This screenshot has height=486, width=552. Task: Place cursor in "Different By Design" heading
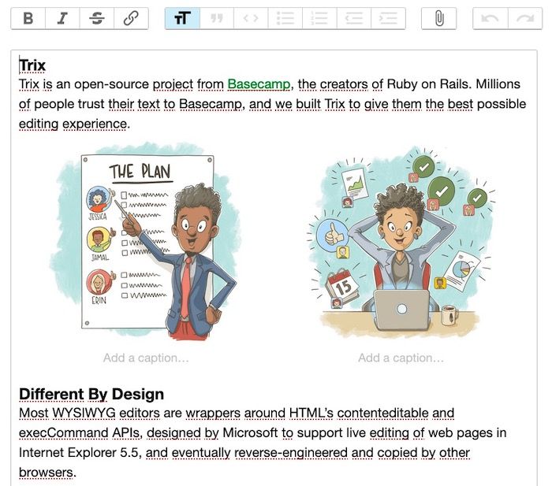point(91,394)
